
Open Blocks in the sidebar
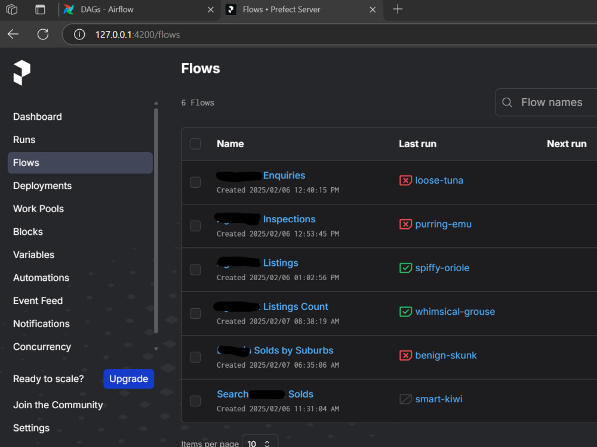pos(28,231)
